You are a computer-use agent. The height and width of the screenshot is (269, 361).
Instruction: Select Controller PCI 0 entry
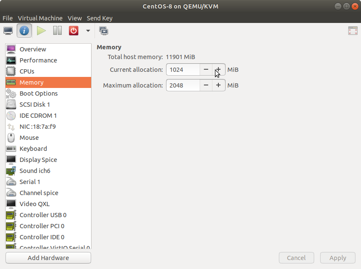49,226
